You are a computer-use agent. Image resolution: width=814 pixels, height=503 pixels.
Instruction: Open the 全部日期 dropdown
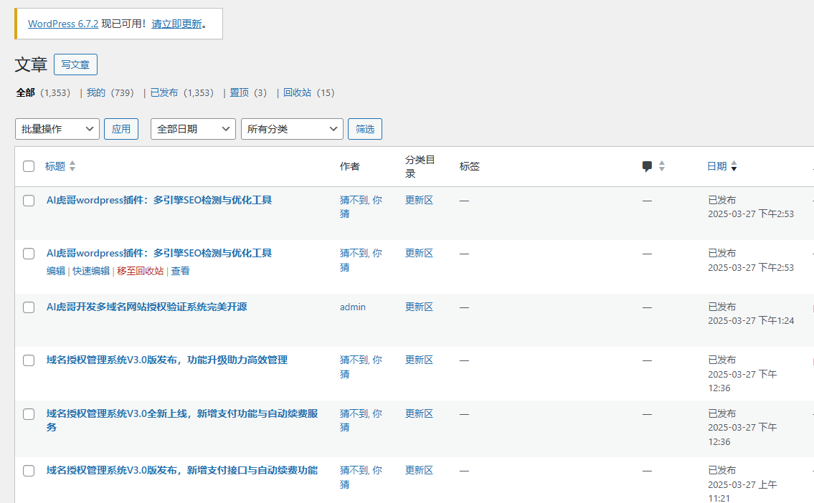[x=192, y=129]
